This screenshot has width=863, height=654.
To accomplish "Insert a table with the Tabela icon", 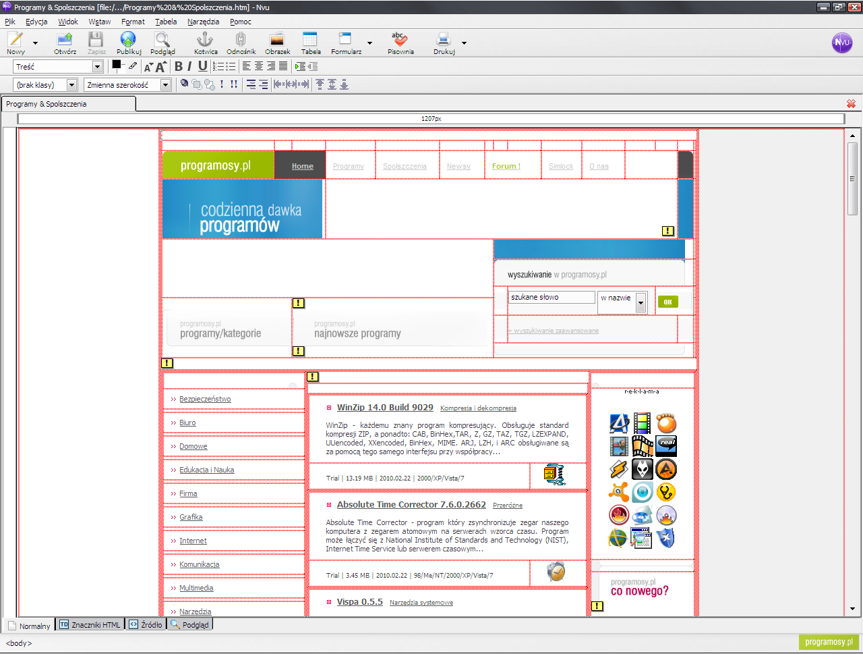I will click(x=310, y=39).
